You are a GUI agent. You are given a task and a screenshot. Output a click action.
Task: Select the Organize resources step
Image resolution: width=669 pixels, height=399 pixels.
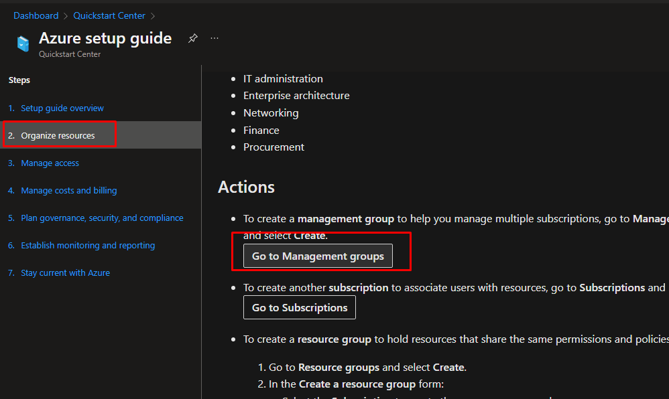point(58,136)
